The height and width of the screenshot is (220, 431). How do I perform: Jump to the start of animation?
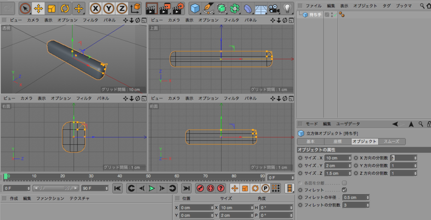(x=117, y=188)
